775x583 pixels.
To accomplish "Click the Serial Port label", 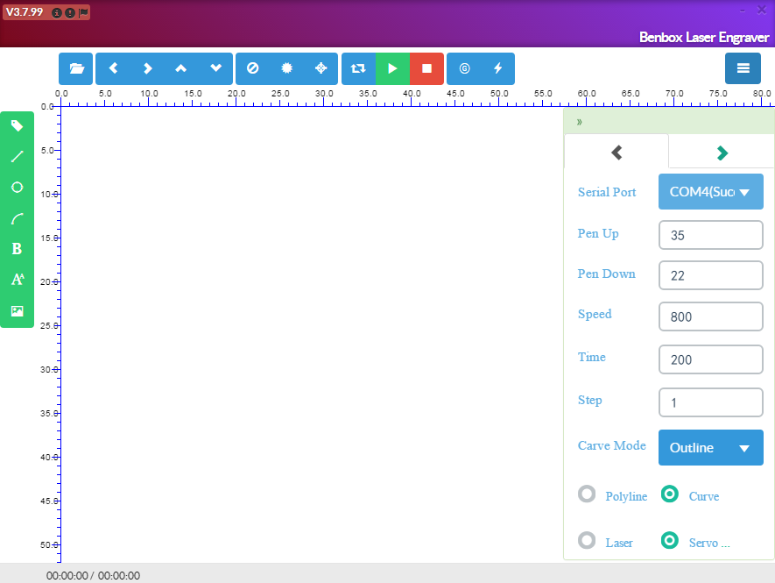I will pos(607,192).
